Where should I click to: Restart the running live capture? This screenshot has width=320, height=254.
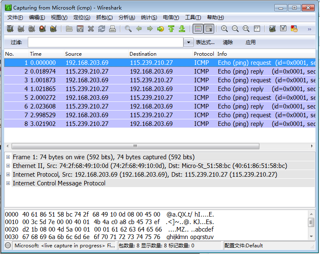[x=53, y=29]
